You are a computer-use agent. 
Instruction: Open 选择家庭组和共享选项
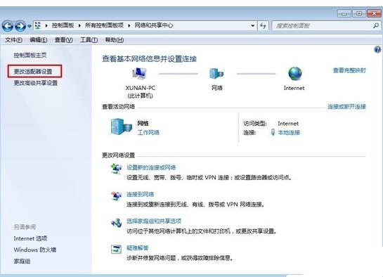154,221
